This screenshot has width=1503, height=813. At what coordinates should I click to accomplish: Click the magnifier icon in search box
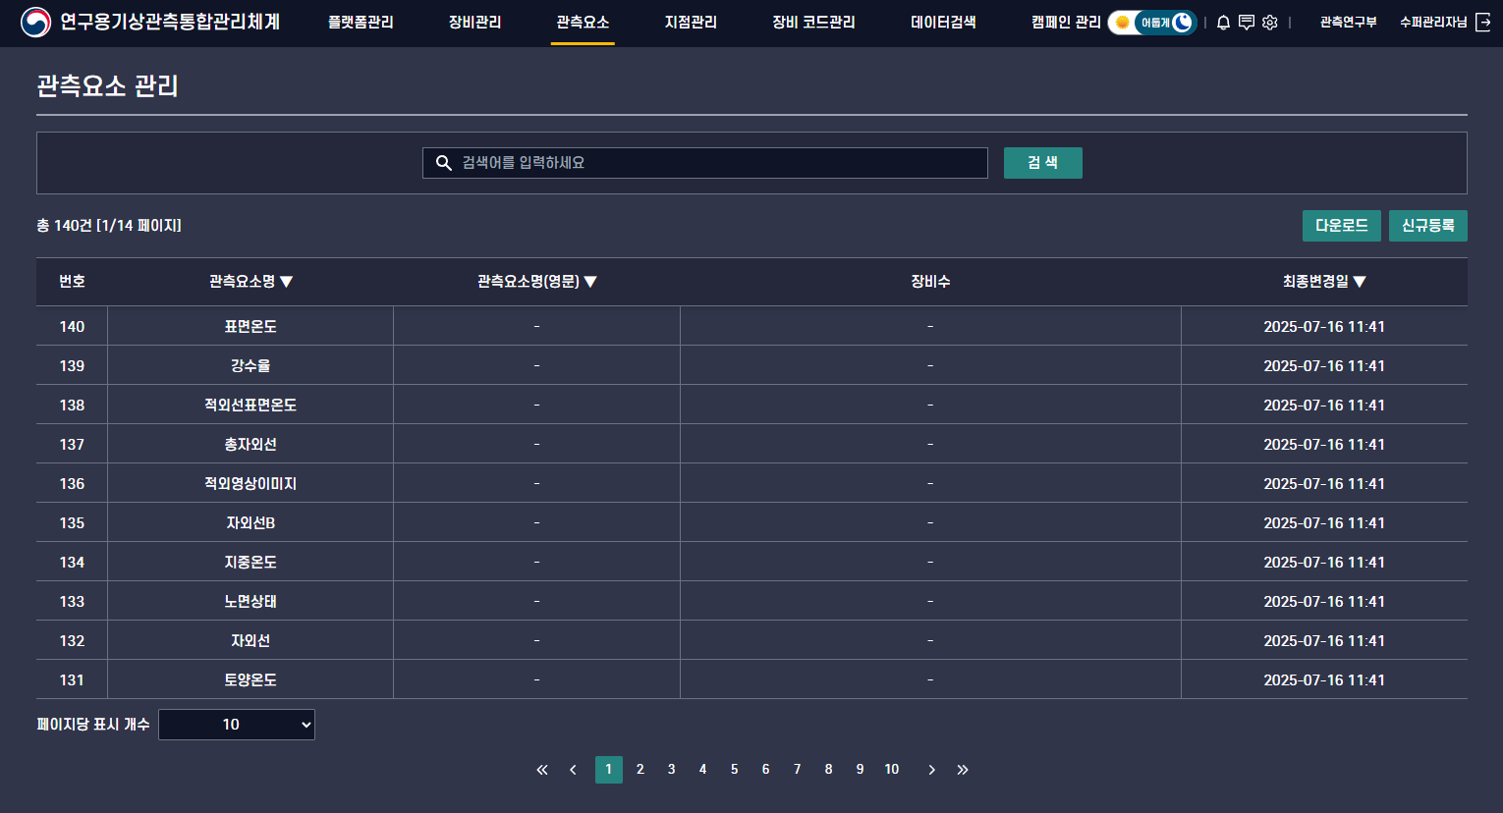pyautogui.click(x=444, y=163)
